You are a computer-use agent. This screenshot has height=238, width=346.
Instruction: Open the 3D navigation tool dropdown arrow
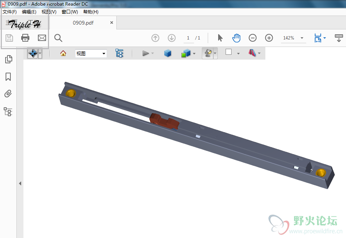pos(40,53)
